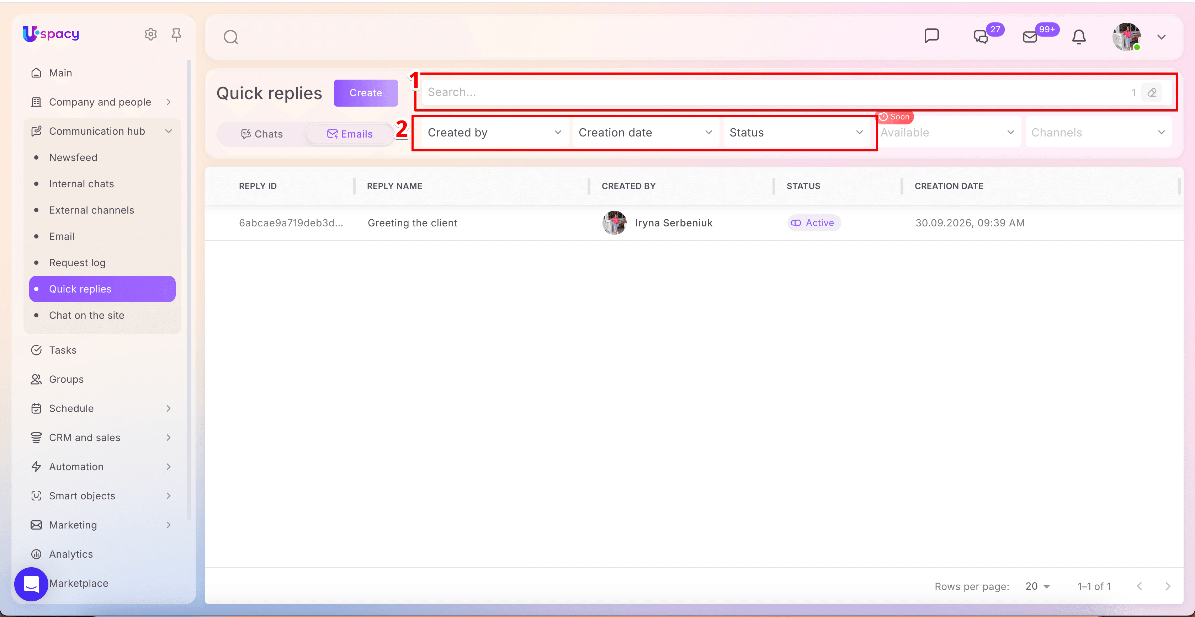
Task: Open the settings gear in the sidebar header
Action: coord(150,34)
